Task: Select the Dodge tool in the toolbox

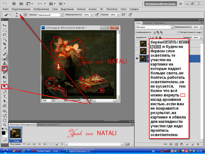Action: point(5,87)
